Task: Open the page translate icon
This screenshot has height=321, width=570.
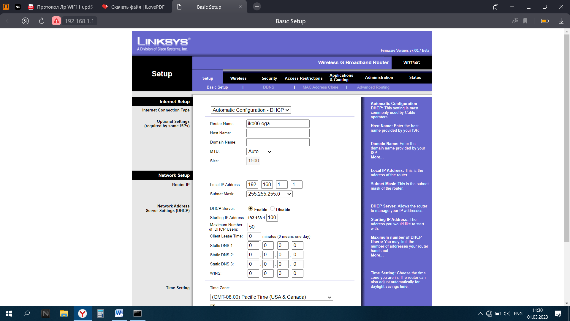Action: point(515,21)
